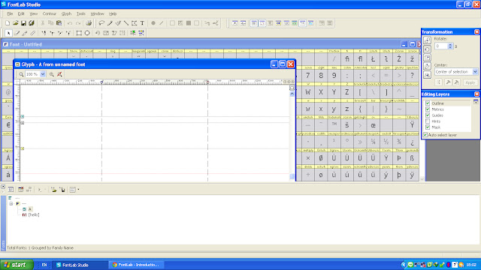Click the Paste clipboard icon in the toolbar
Image resolution: width=481 pixels, height=270 pixels.
pos(59,23)
